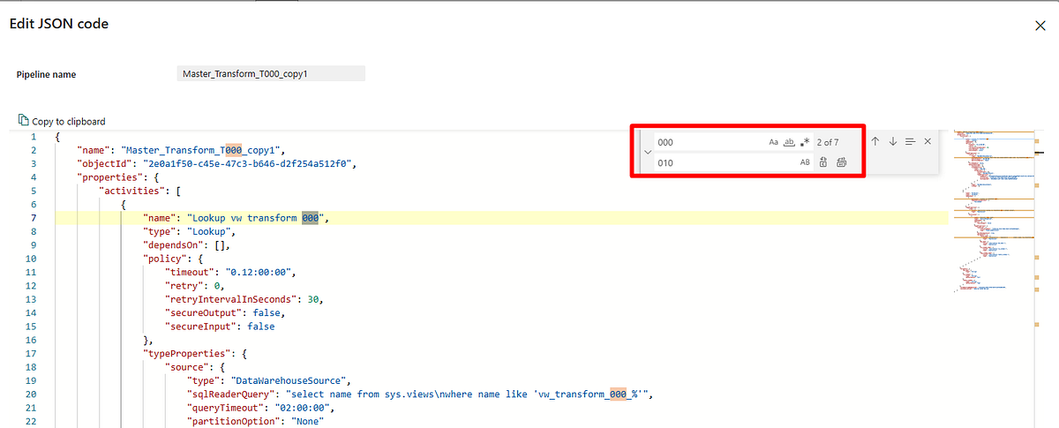This screenshot has height=428, width=1059.
Task: Go to next match arrow
Action: click(892, 141)
